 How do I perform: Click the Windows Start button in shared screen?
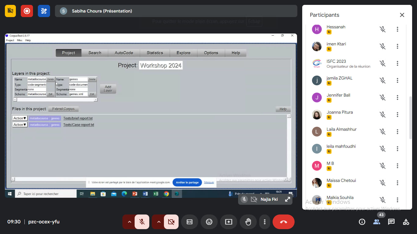click(x=9, y=193)
